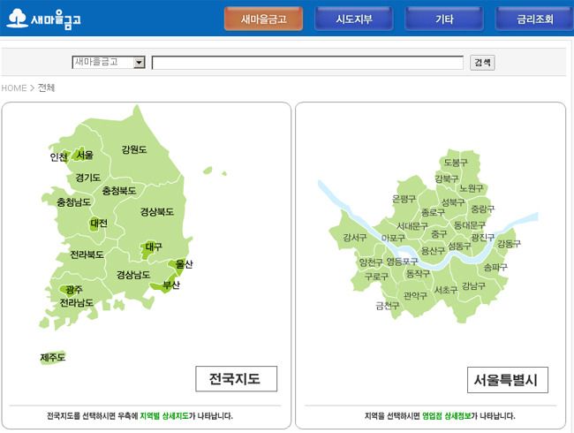The image size is (574, 433).
Task: Select 금천구 district on Seoul map
Action: pos(388,306)
